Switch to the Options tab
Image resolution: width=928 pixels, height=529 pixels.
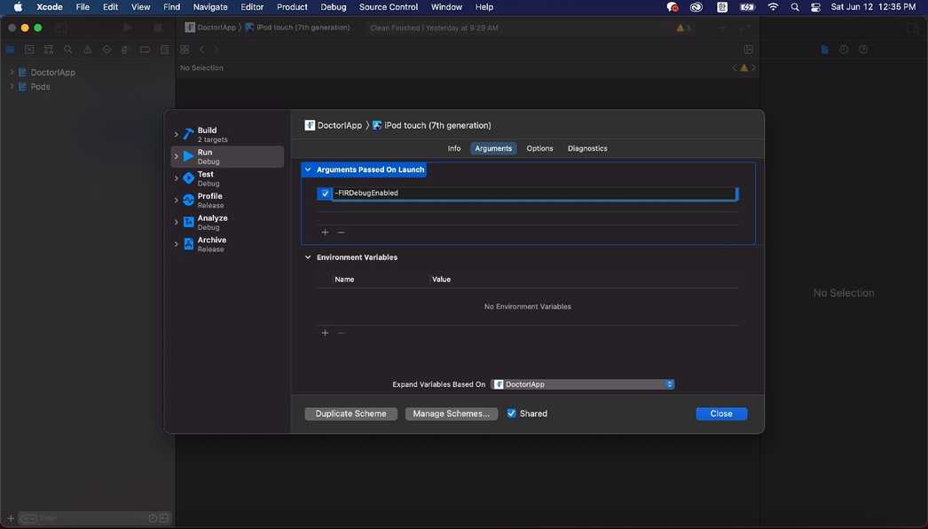539,149
